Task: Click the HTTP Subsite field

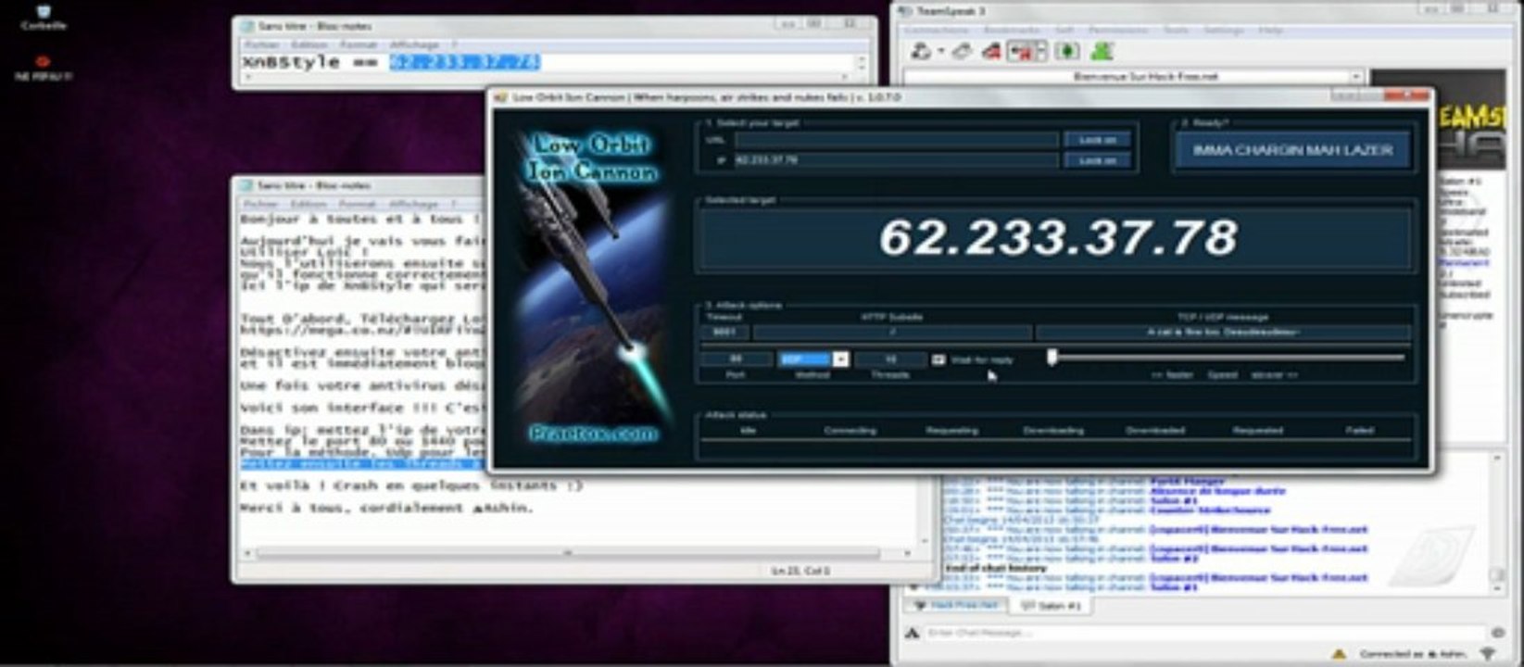Action: (x=892, y=332)
